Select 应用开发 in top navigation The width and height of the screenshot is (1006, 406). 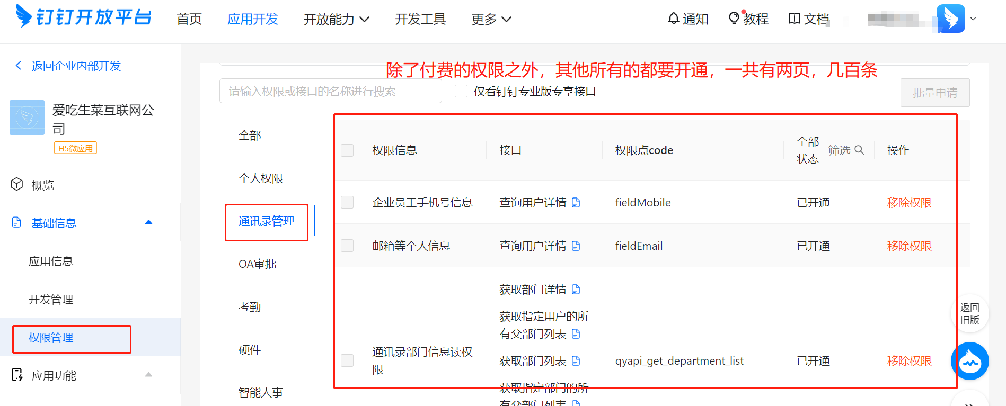click(x=253, y=20)
